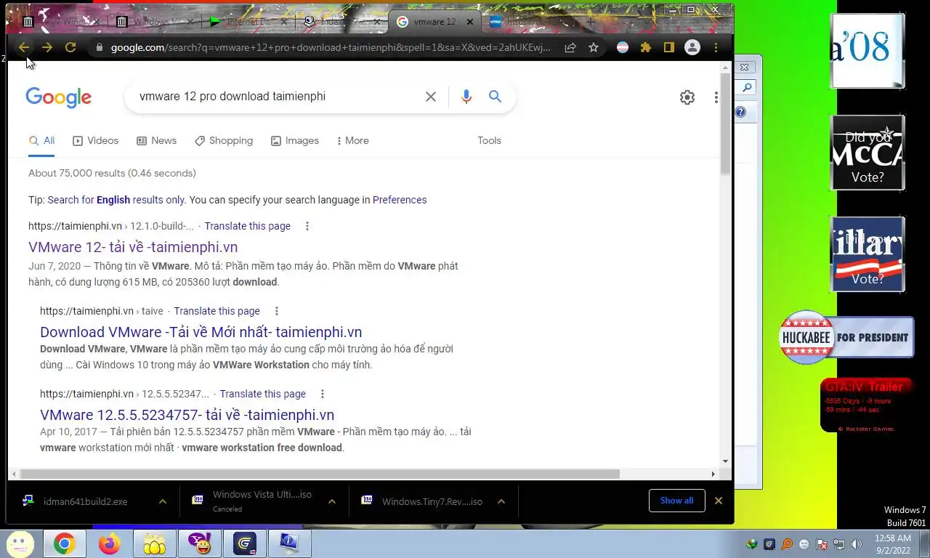Open the GTA:IV Trailer countdown gadget

click(x=866, y=405)
